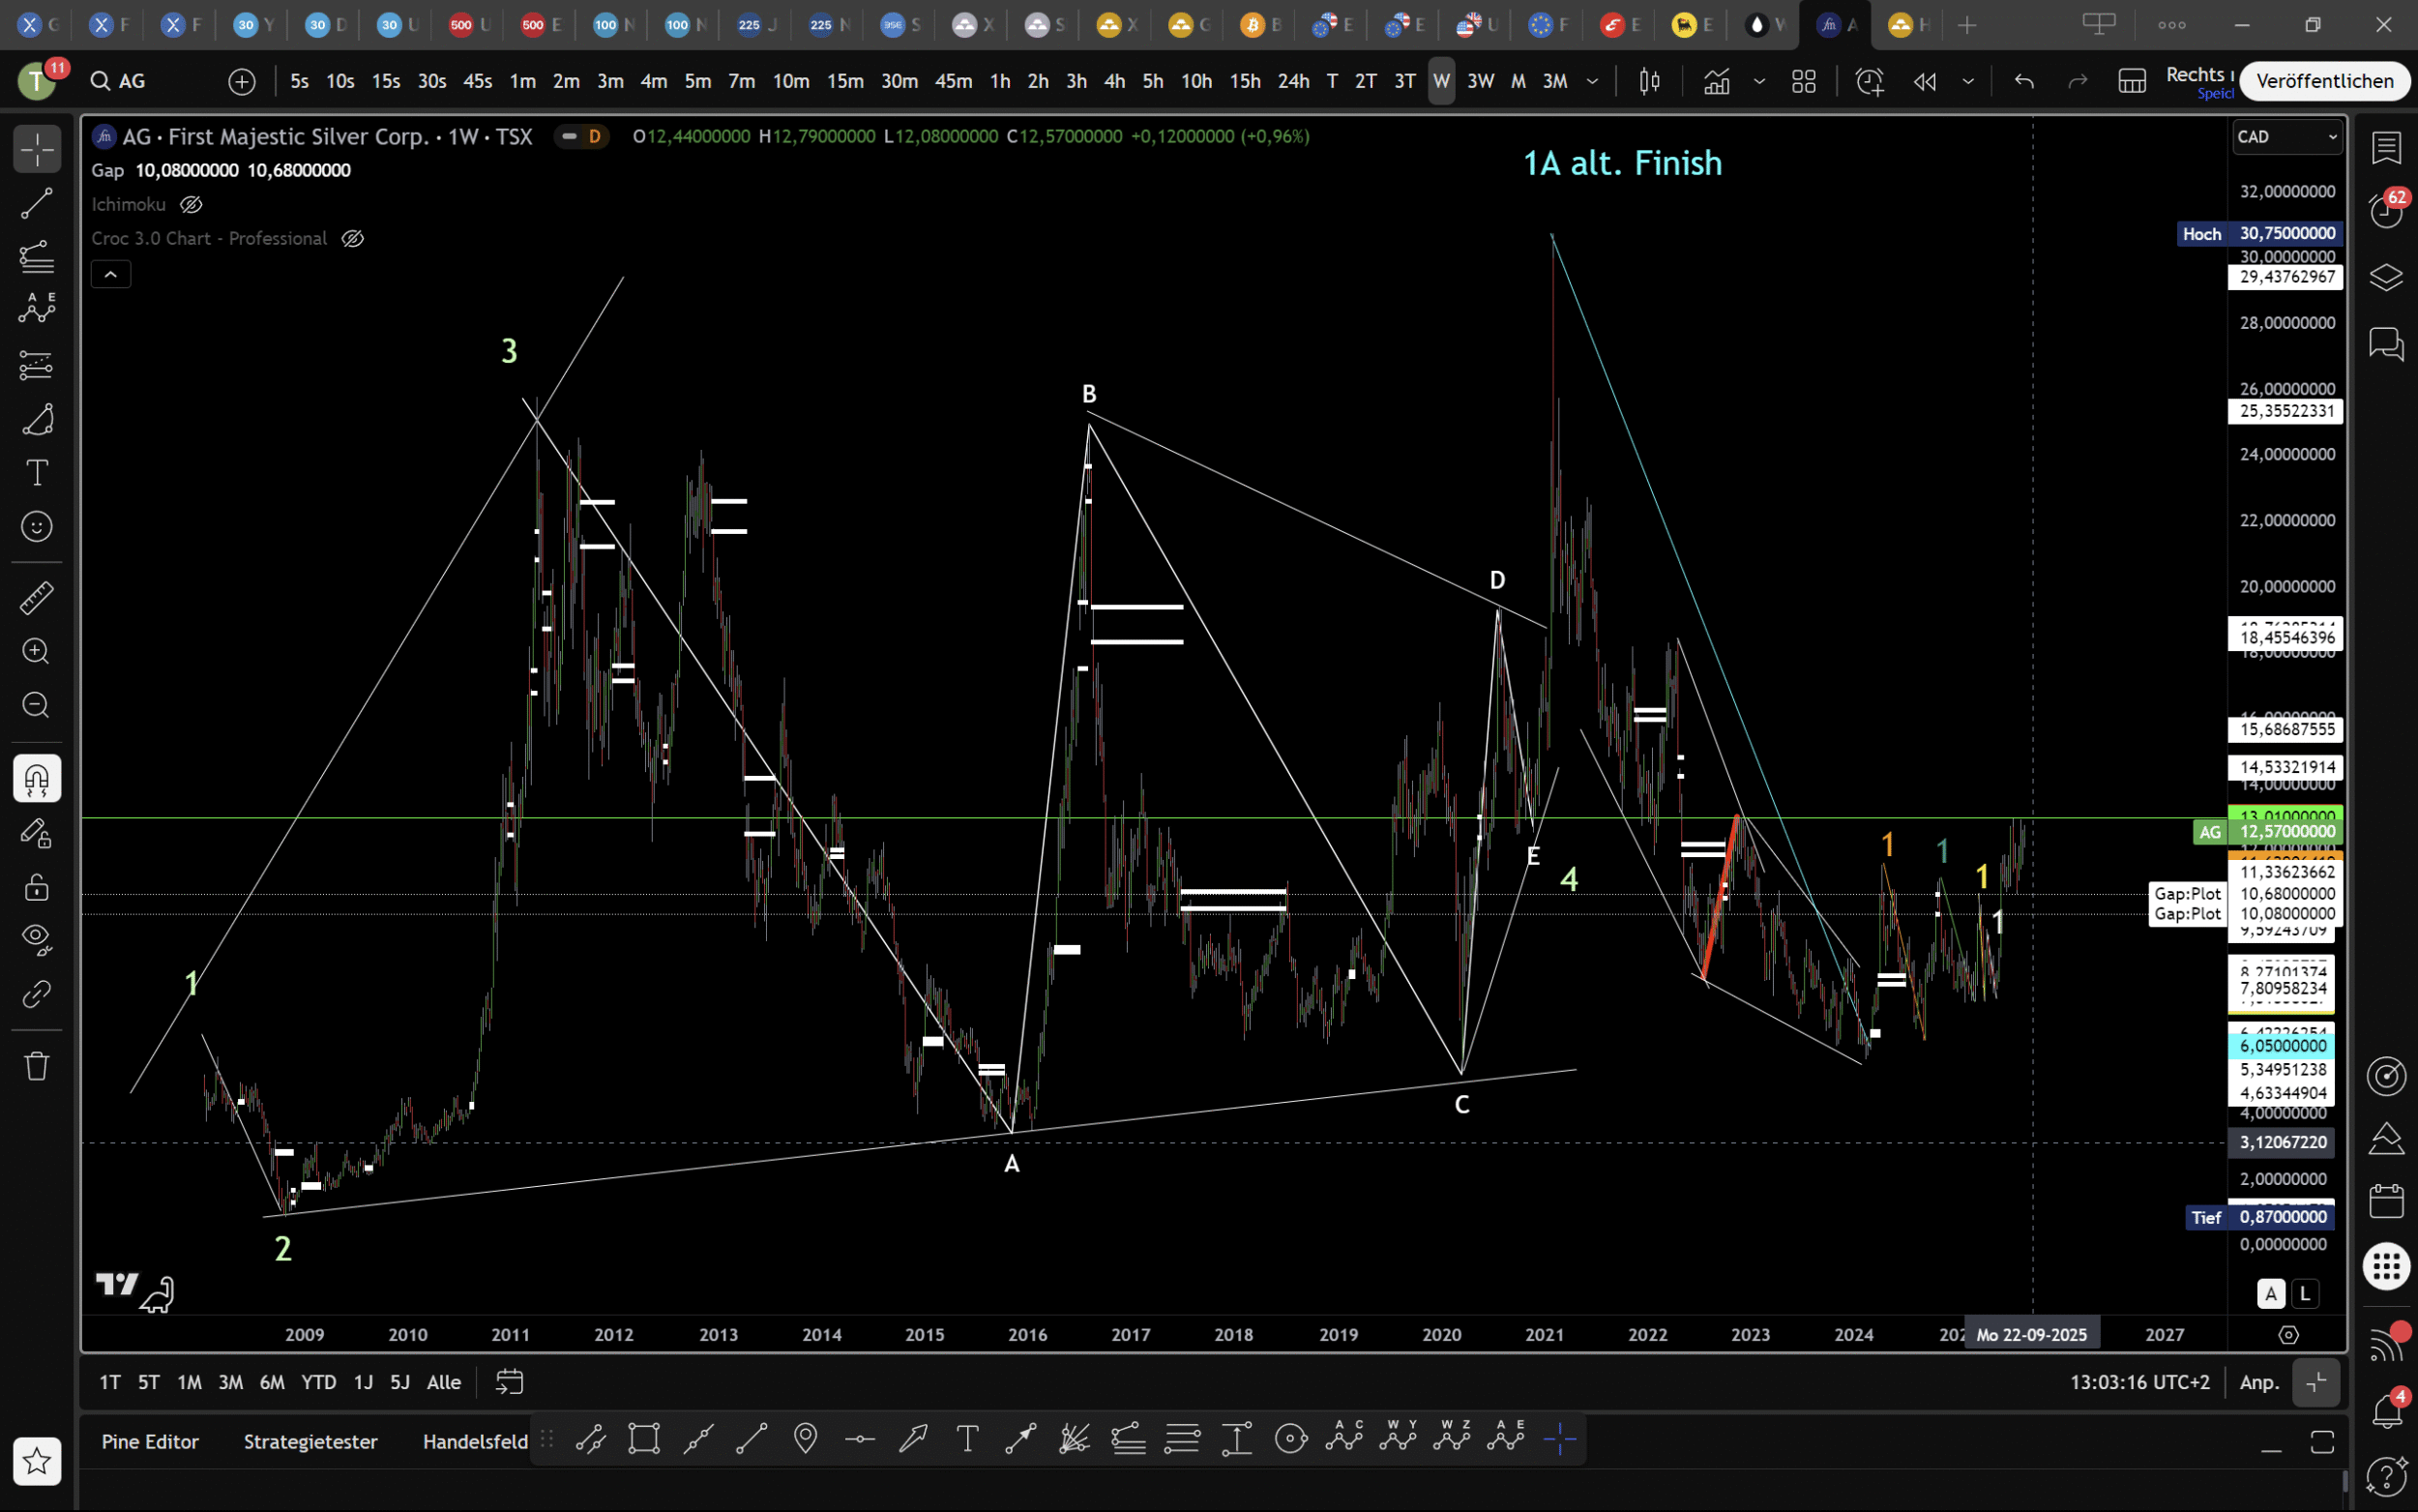Collapse the indicator legend arrow
Image resolution: width=2418 pixels, height=1512 pixels.
[x=111, y=274]
